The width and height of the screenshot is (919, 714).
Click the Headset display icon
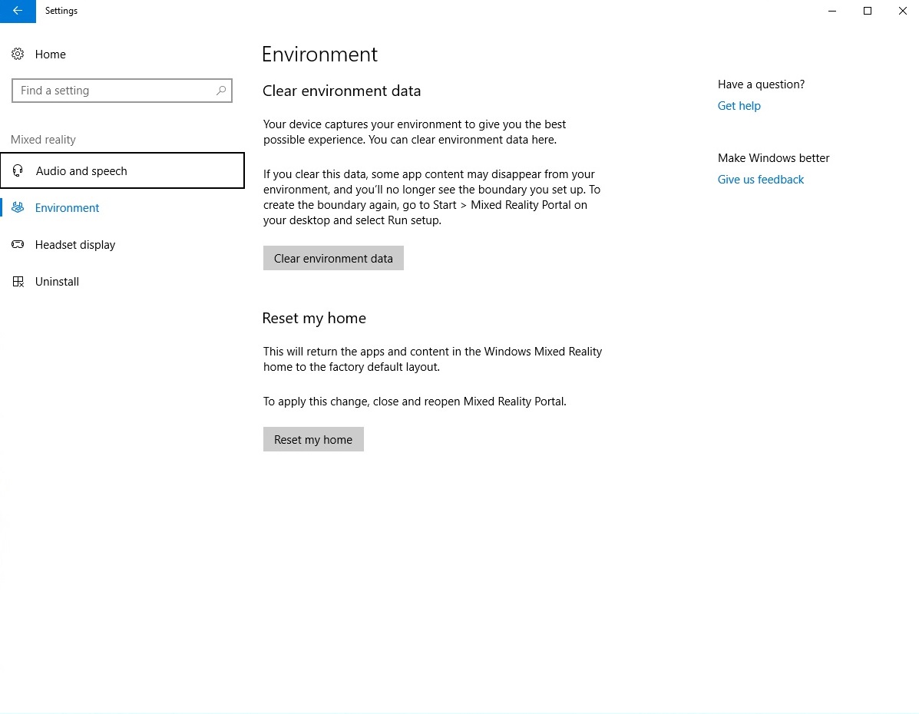pyautogui.click(x=18, y=245)
